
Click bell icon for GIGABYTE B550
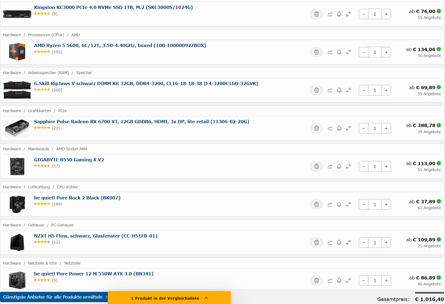click(339, 166)
